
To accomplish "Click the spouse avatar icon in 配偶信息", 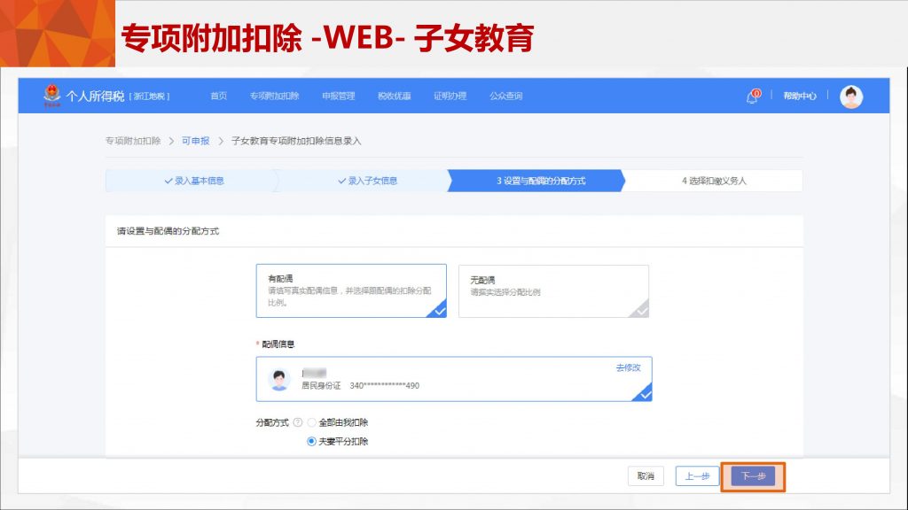I will coord(279,380).
